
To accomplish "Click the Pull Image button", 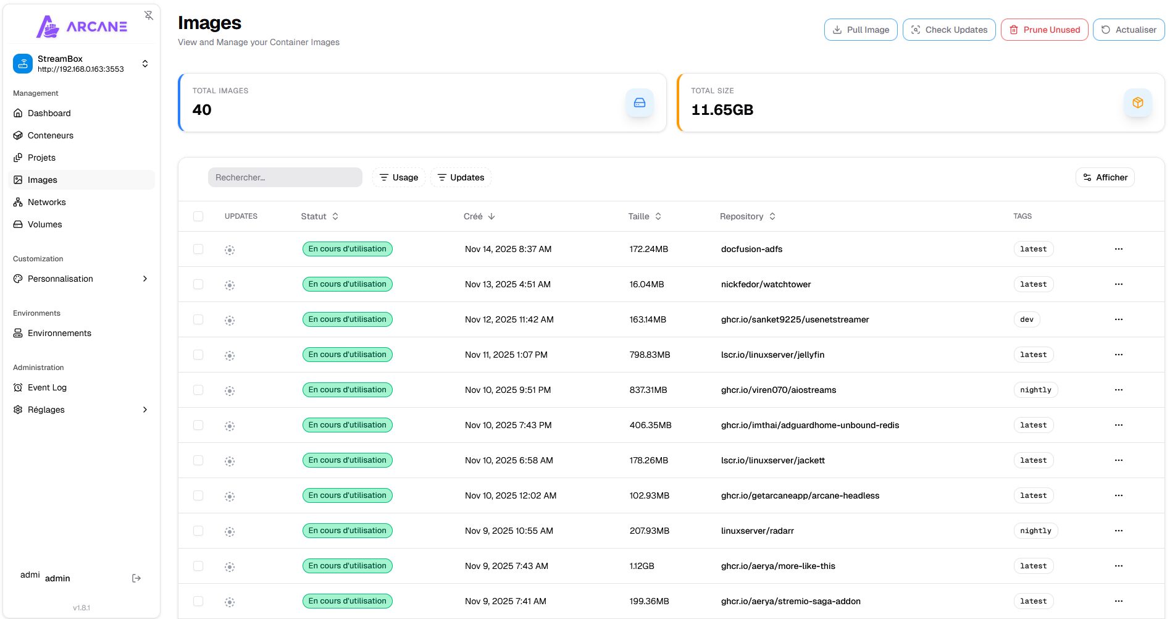I will (x=860, y=30).
